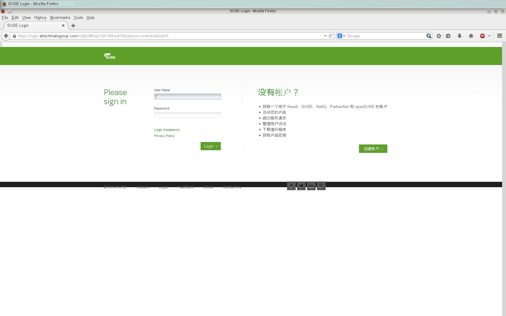Screen dimensions: 506x316
Task: Click the SUSE logo in the header
Action: 110,56
